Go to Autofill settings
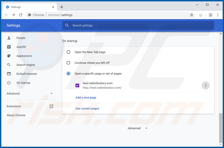224x148 pixels. pyautogui.click(x=21, y=47)
